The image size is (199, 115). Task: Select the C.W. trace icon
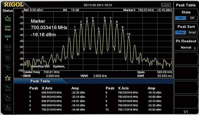tap(8, 78)
